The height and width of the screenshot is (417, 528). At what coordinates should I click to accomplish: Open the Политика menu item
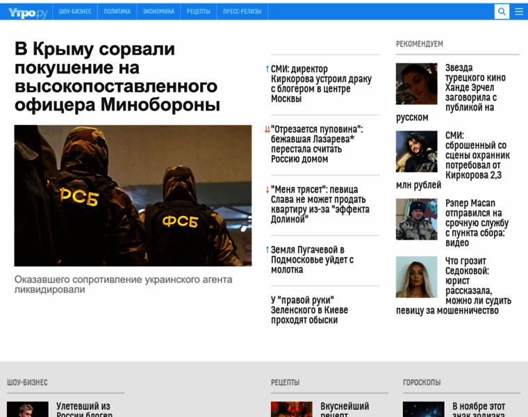point(117,11)
